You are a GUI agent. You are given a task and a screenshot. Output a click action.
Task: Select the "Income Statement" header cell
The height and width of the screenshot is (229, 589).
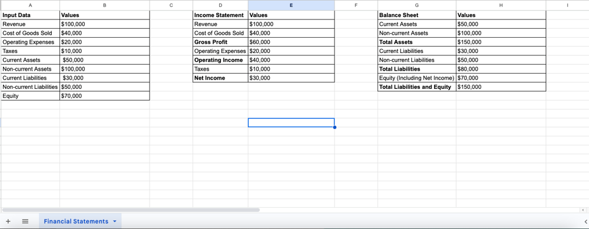(x=220, y=15)
